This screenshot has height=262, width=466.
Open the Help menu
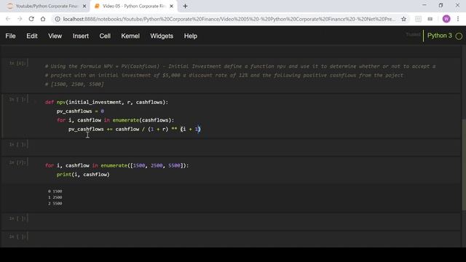(x=191, y=36)
